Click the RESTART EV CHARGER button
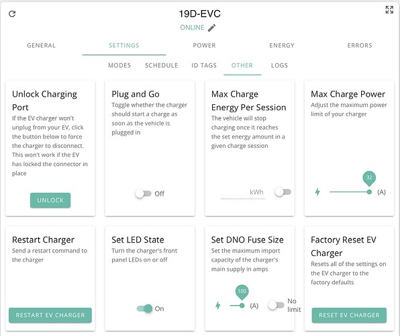The width and height of the screenshot is (400, 336). point(50,315)
